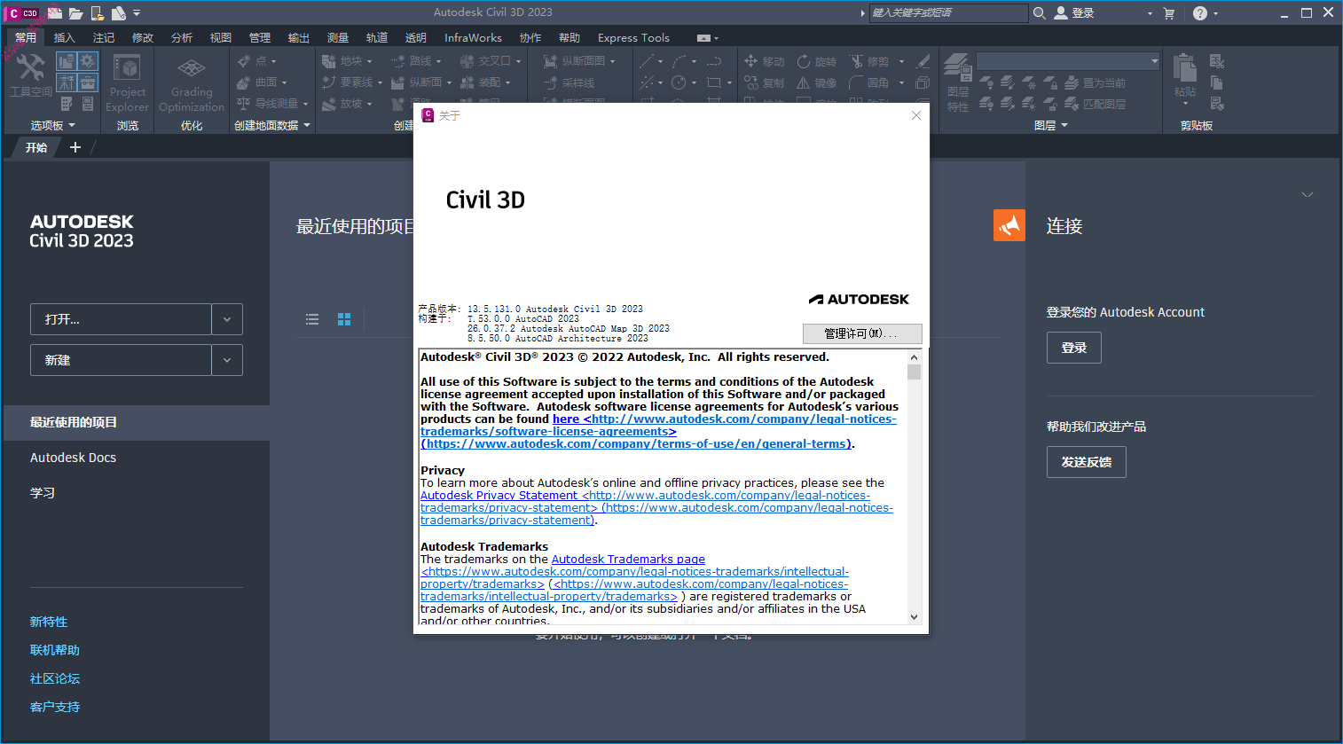Switch recent projects to grid view
Screen dimensions: 1343x744
(344, 319)
